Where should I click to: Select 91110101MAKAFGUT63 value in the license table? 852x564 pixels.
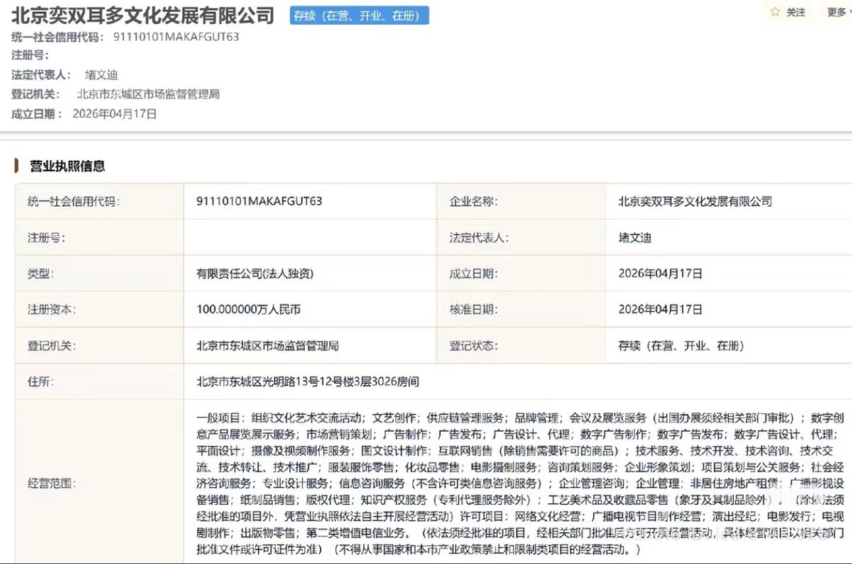coord(259,201)
